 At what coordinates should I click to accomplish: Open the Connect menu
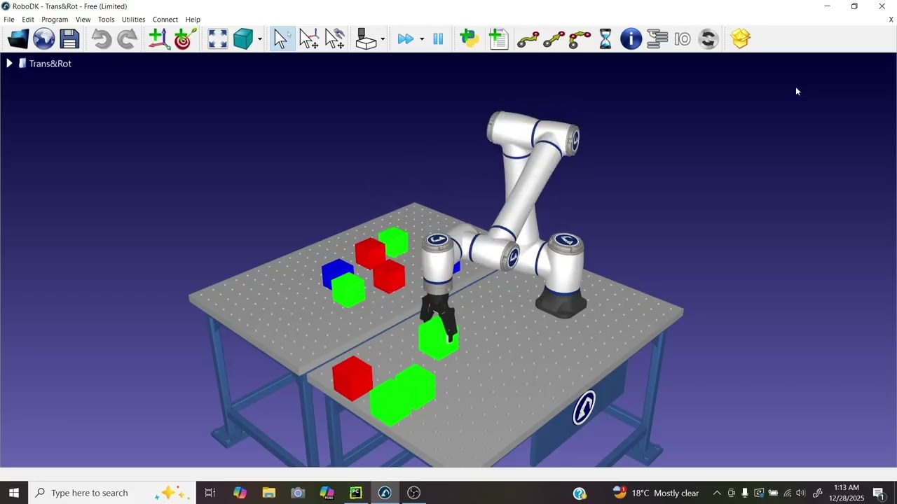pyautogui.click(x=165, y=20)
